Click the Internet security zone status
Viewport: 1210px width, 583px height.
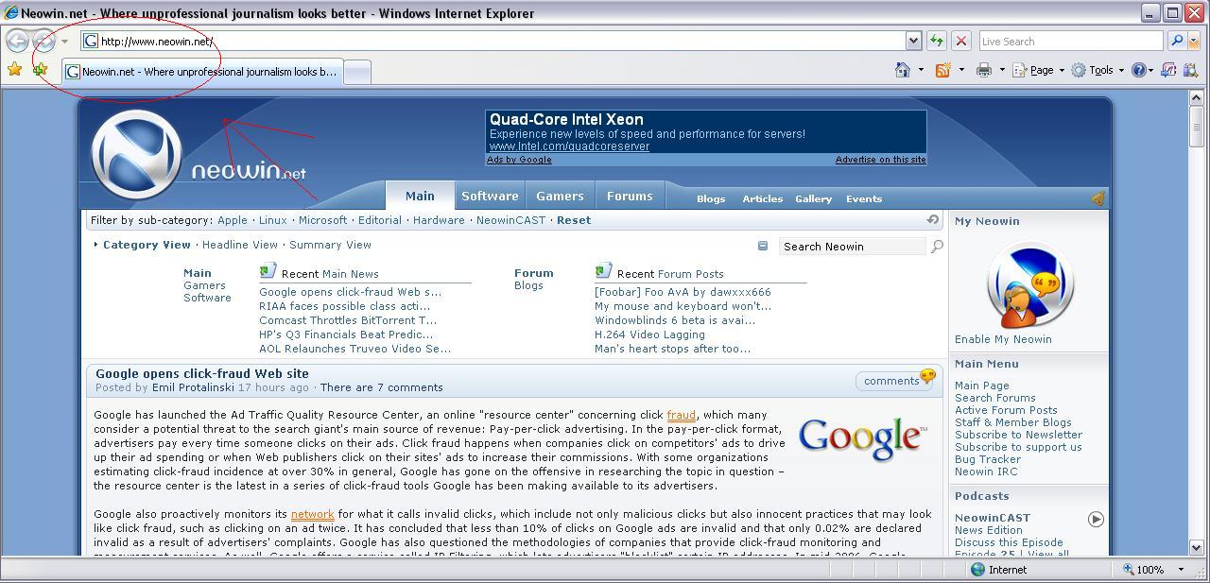point(999,570)
